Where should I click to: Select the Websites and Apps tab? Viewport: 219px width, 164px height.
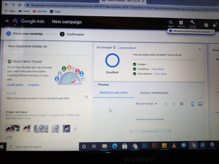[x=113, y=93]
